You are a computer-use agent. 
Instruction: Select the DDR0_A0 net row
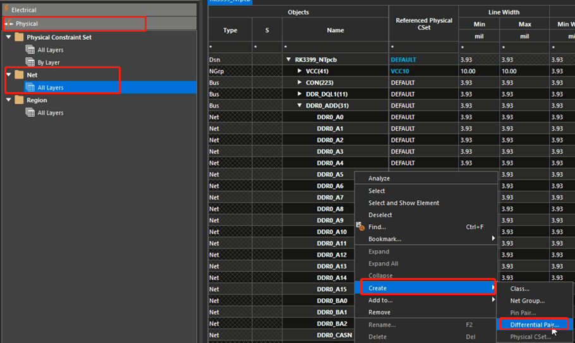(330, 117)
